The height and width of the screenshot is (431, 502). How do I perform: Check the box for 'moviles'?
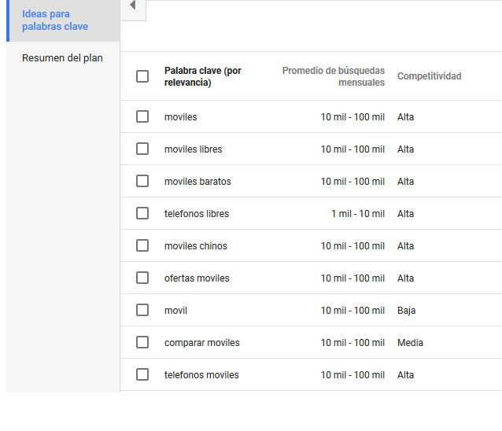click(142, 116)
